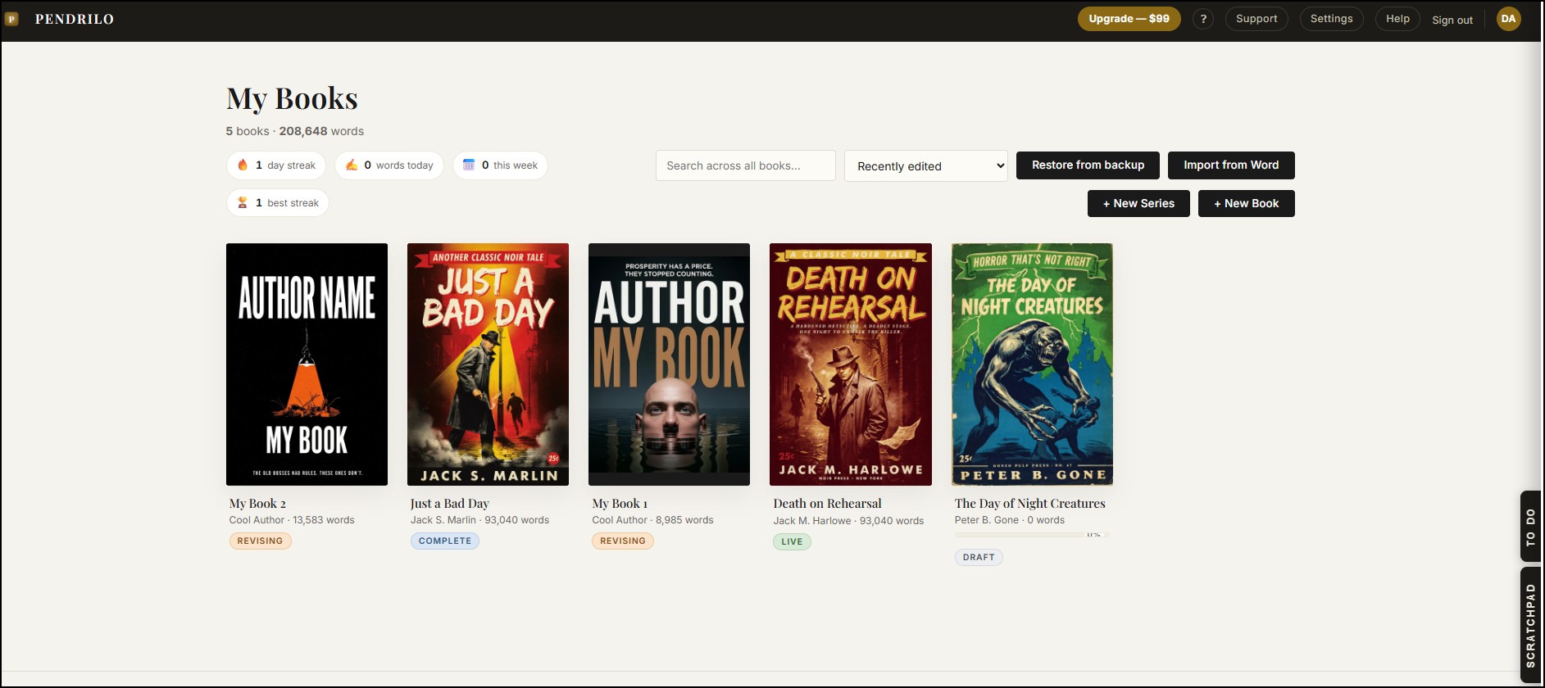Click the 1 day streak stat pill
1545x688 pixels.
coord(276,165)
